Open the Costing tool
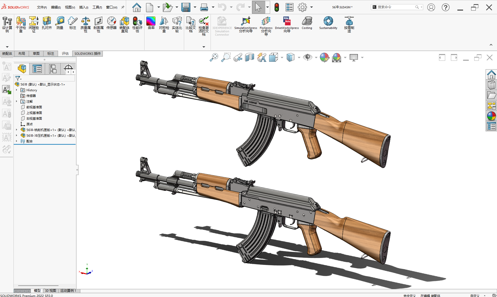 [307, 23]
